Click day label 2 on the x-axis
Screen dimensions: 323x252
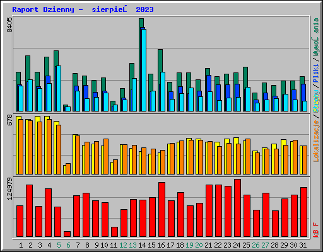(x=30, y=245)
